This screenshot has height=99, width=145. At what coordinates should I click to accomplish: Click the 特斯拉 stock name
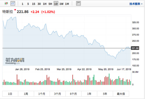pos(8,12)
